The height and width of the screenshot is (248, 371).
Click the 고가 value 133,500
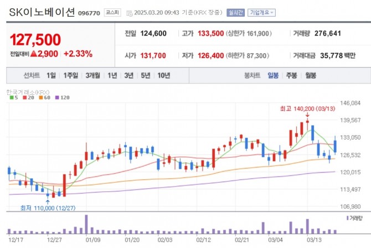click(x=210, y=34)
